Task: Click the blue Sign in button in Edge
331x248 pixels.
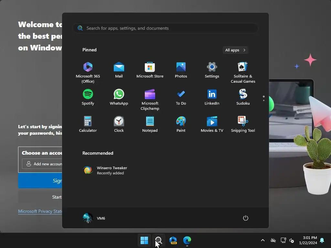Action: coord(40,181)
